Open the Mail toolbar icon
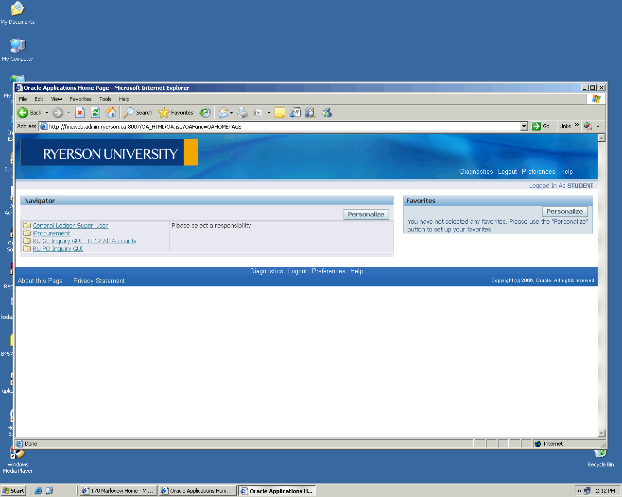Screen dimensions: 622x497 coord(223,113)
